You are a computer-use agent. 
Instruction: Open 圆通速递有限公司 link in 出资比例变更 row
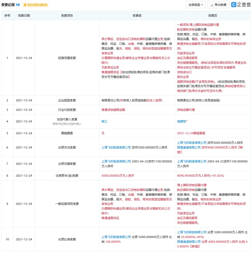click(189, 242)
